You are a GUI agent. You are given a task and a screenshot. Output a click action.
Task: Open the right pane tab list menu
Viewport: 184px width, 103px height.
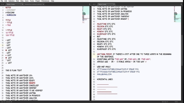[x=181, y=4]
